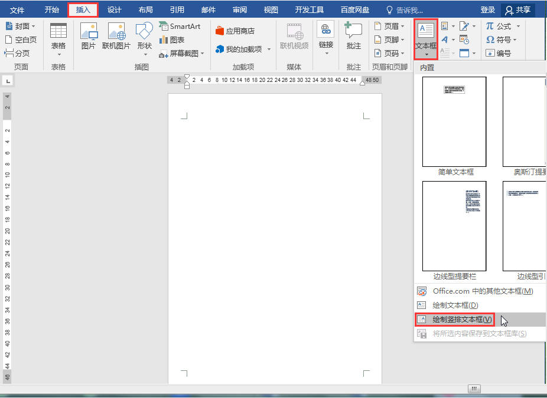Insert page number (页码)
The height and width of the screenshot is (398, 547).
[386, 53]
